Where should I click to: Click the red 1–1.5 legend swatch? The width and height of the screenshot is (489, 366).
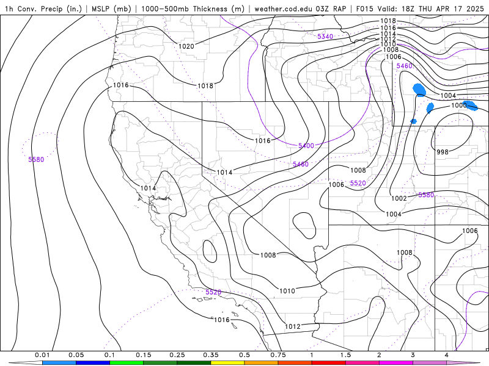(x=329, y=363)
